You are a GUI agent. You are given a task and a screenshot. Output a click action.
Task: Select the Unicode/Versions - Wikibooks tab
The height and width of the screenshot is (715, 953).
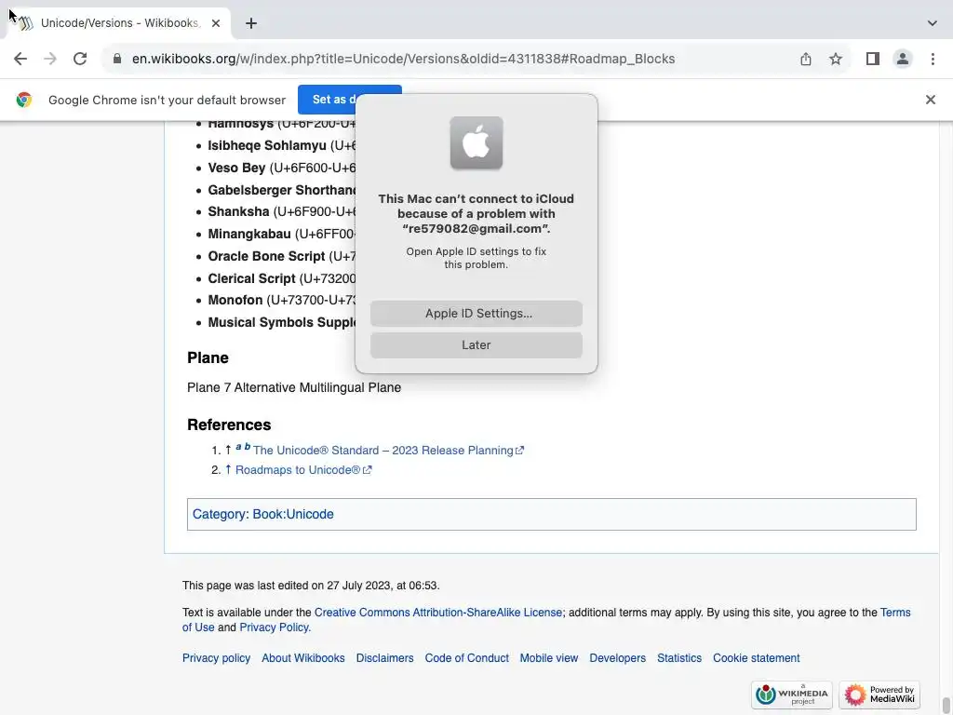pyautogui.click(x=120, y=23)
